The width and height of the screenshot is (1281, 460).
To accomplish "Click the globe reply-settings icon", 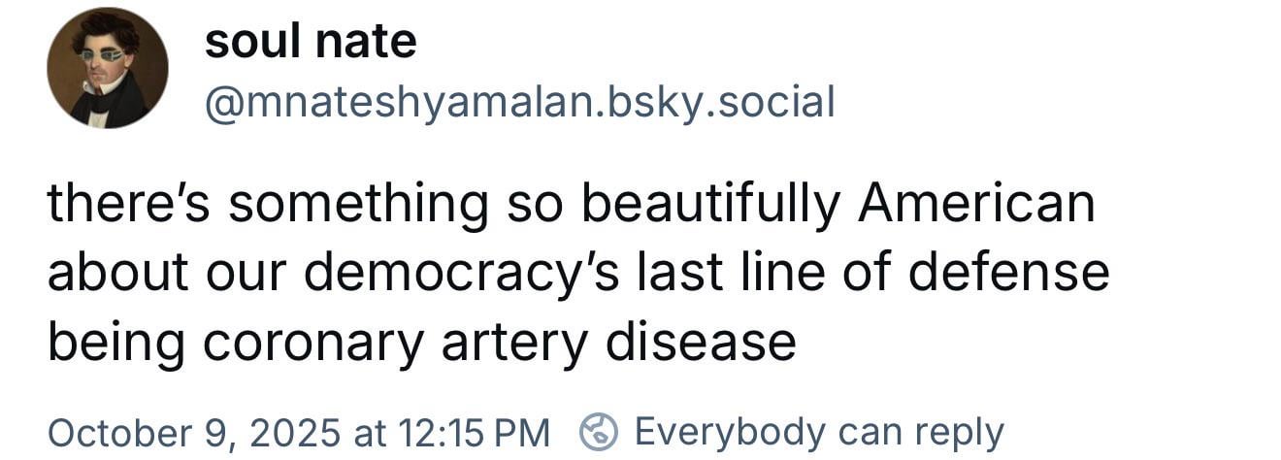I will (x=599, y=431).
